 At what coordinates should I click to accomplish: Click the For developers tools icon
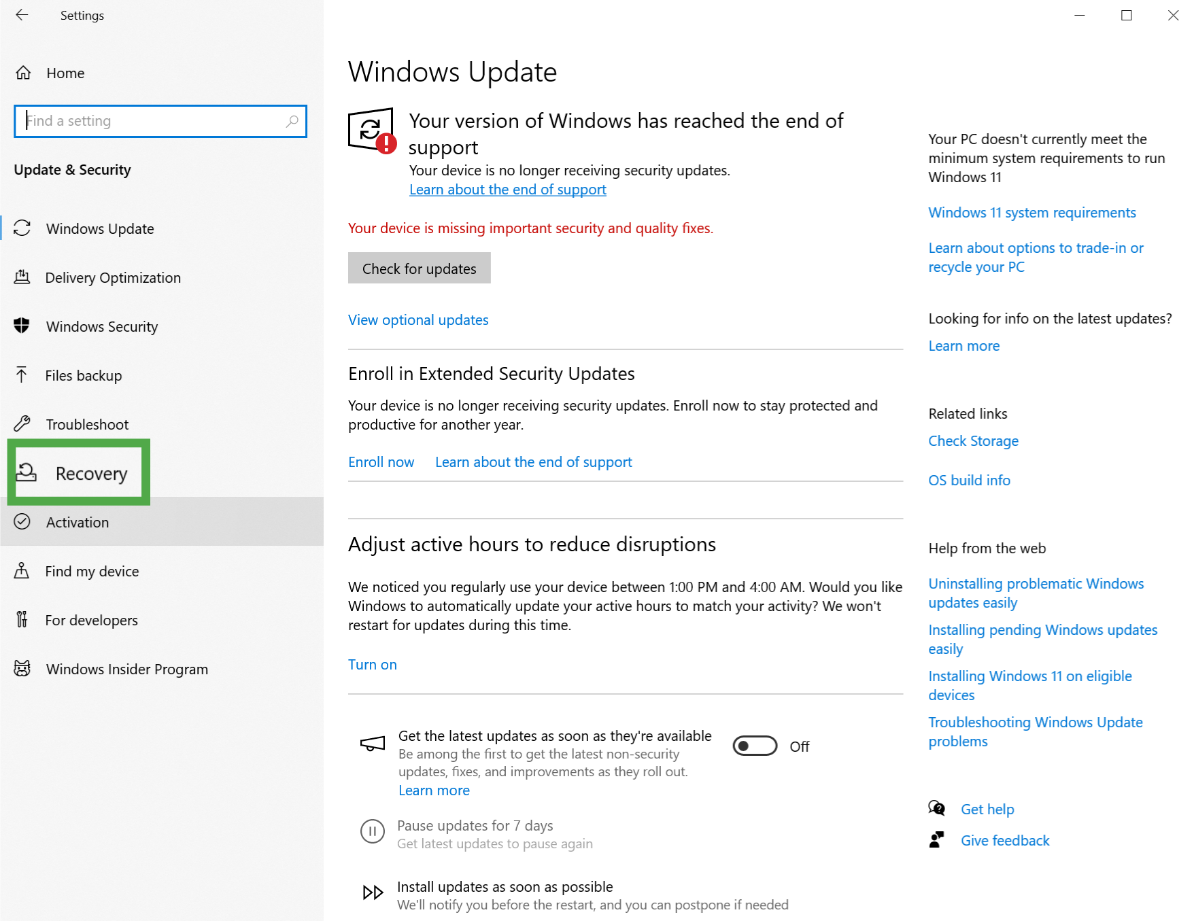tap(22, 620)
